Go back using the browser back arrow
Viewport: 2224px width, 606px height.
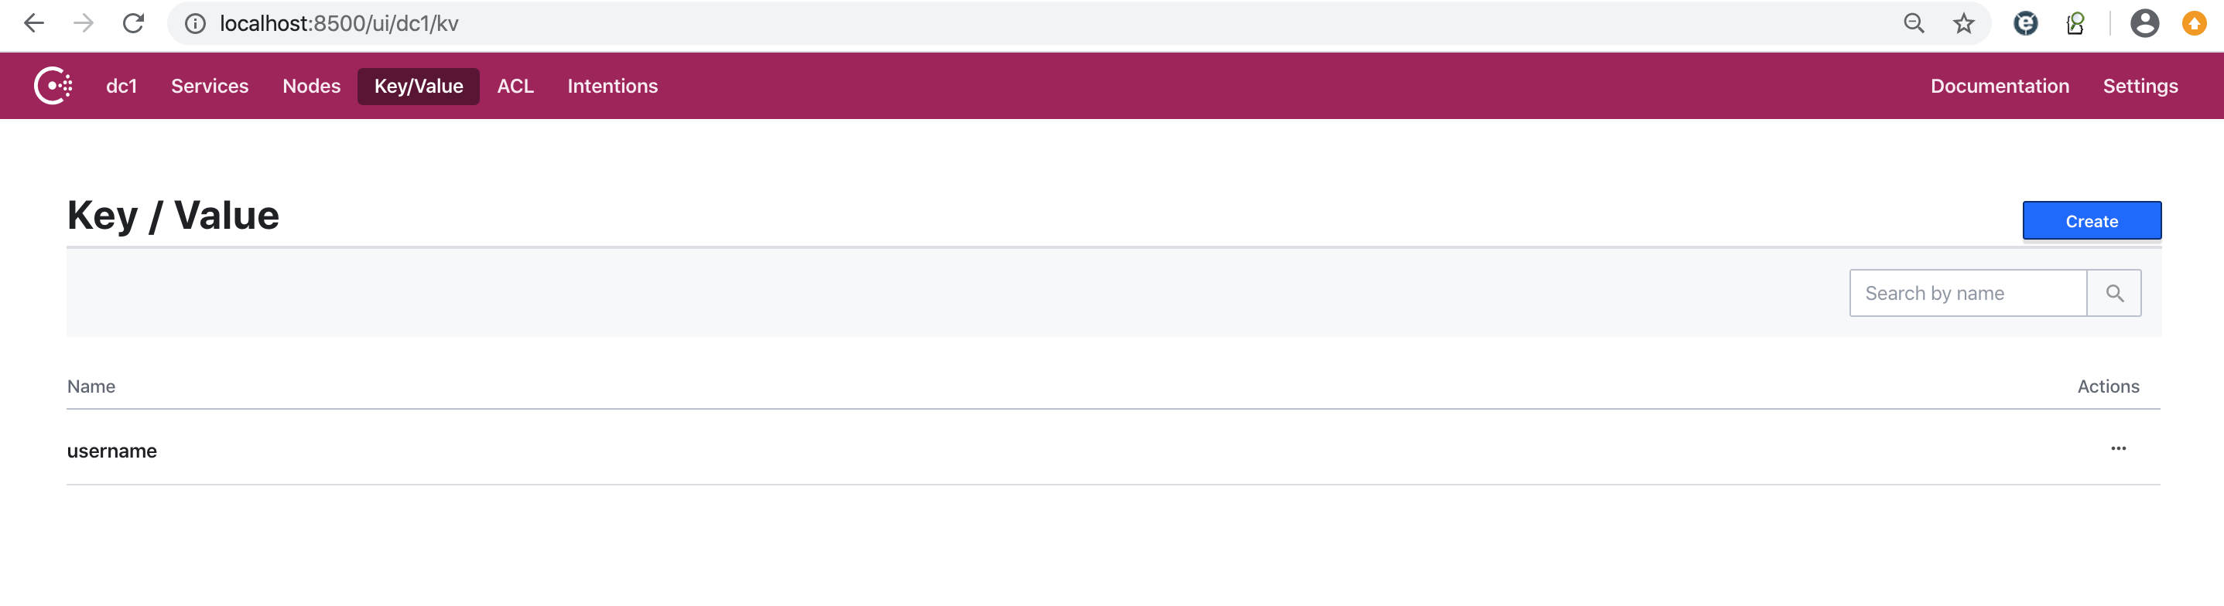point(33,23)
